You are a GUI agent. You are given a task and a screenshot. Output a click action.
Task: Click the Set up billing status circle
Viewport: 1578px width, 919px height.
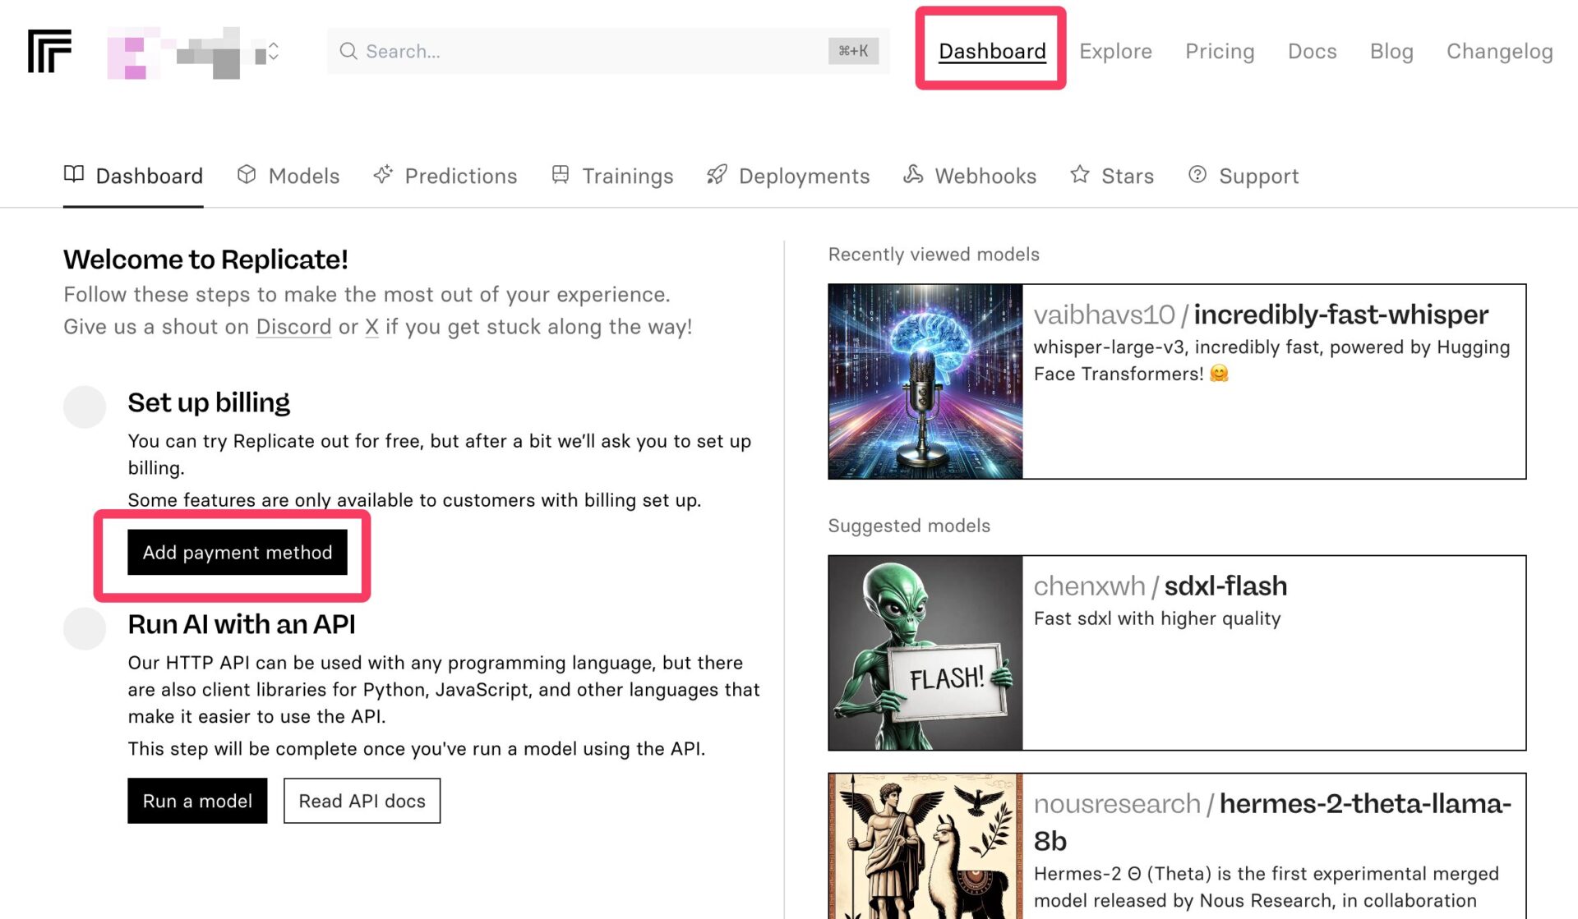click(85, 407)
